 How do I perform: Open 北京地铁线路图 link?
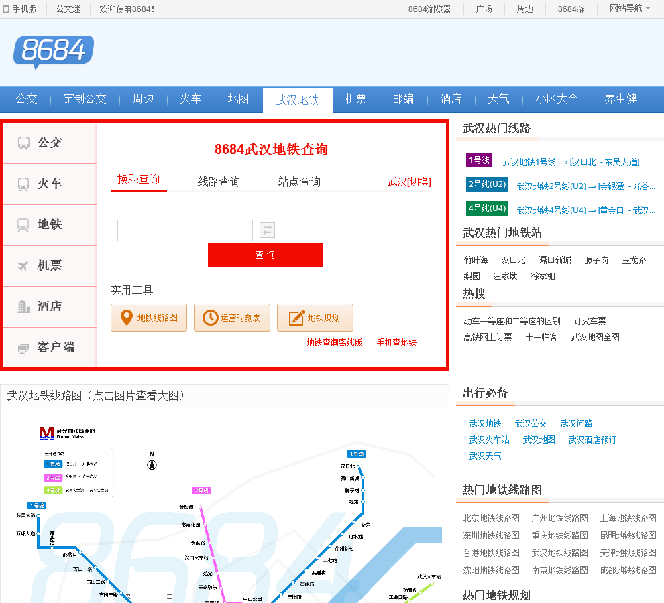(491, 518)
